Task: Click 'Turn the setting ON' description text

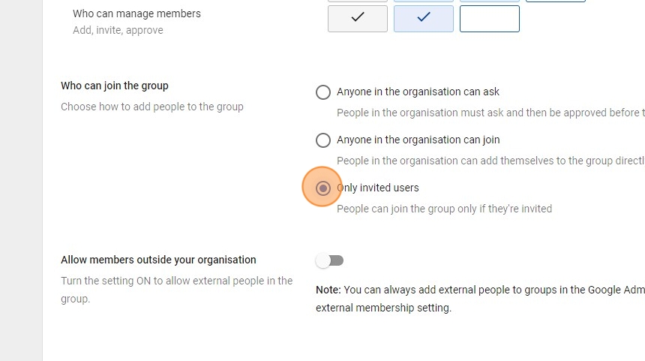Action: coord(176,281)
